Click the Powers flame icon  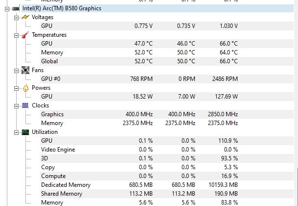tap(25, 88)
